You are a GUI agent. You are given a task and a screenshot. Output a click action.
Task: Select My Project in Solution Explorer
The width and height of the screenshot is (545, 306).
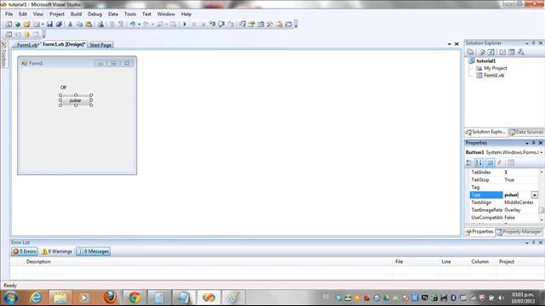point(496,68)
